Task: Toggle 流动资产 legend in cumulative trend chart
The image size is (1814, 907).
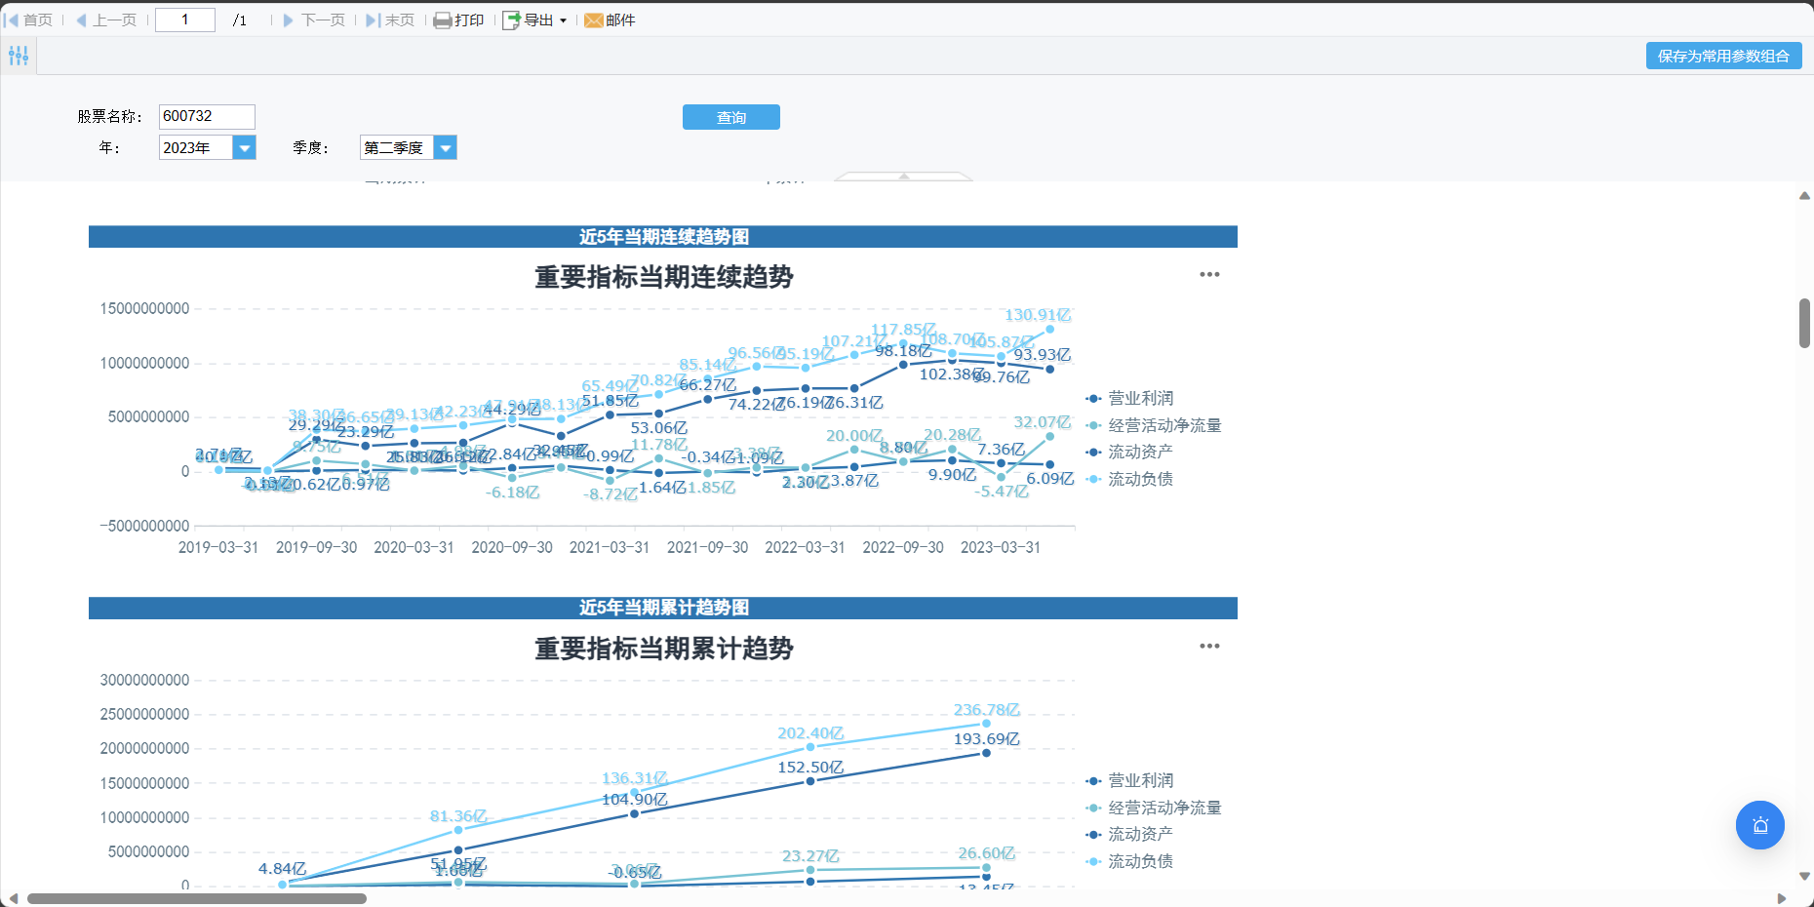Action: click(x=1129, y=834)
